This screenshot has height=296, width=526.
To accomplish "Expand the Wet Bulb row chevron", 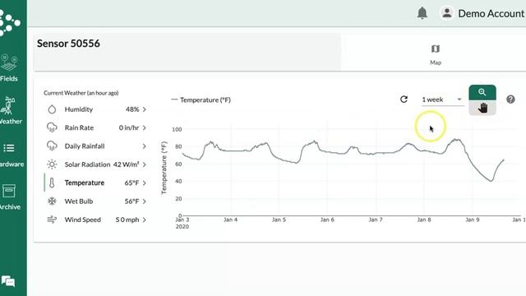I will click(145, 201).
